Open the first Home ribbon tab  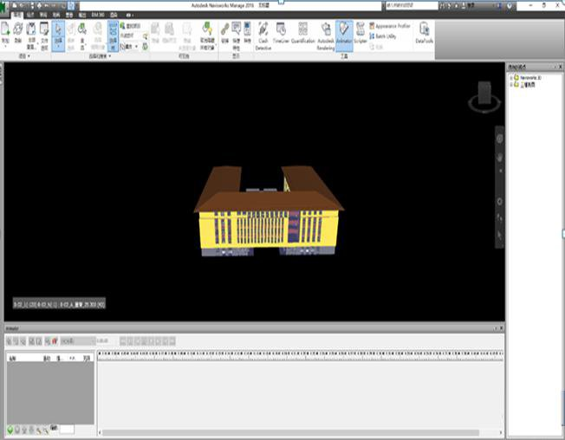pyautogui.click(x=17, y=15)
